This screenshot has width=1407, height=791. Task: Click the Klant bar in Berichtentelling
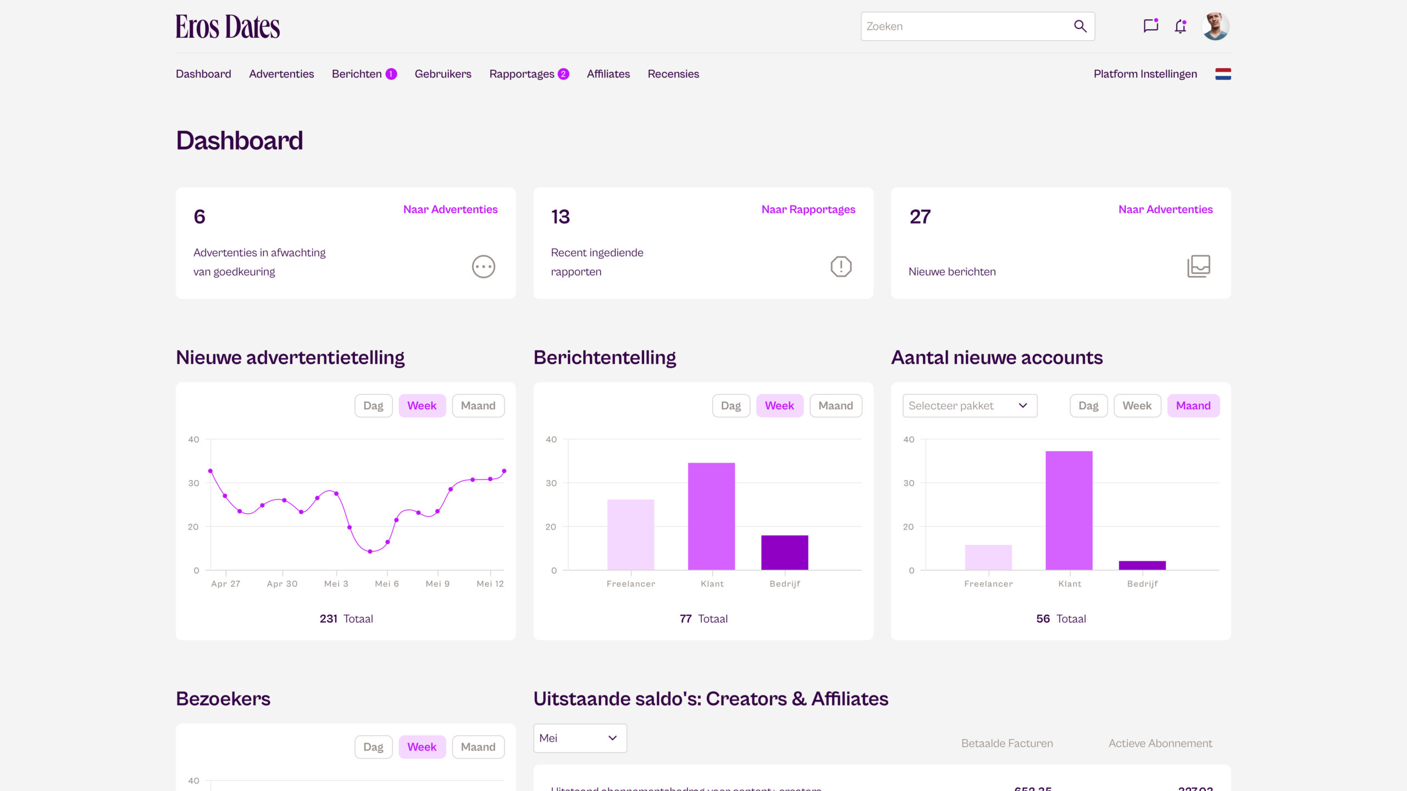pyautogui.click(x=711, y=516)
